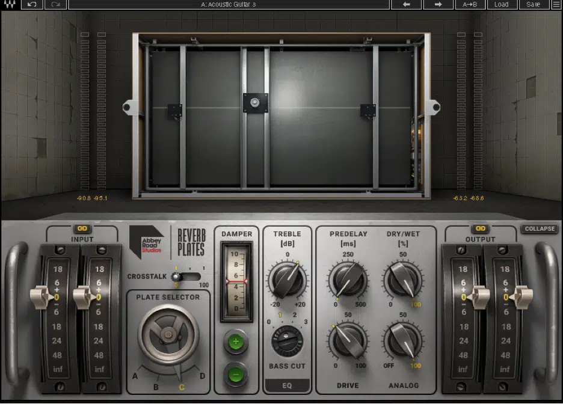The image size is (563, 404).
Task: Go to the previous preset with the left arrow
Action: [x=407, y=4]
